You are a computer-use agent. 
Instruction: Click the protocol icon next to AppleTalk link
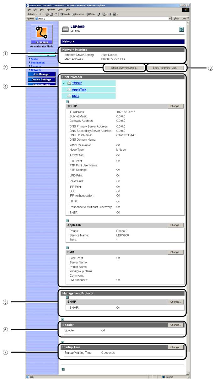pos(70,89)
